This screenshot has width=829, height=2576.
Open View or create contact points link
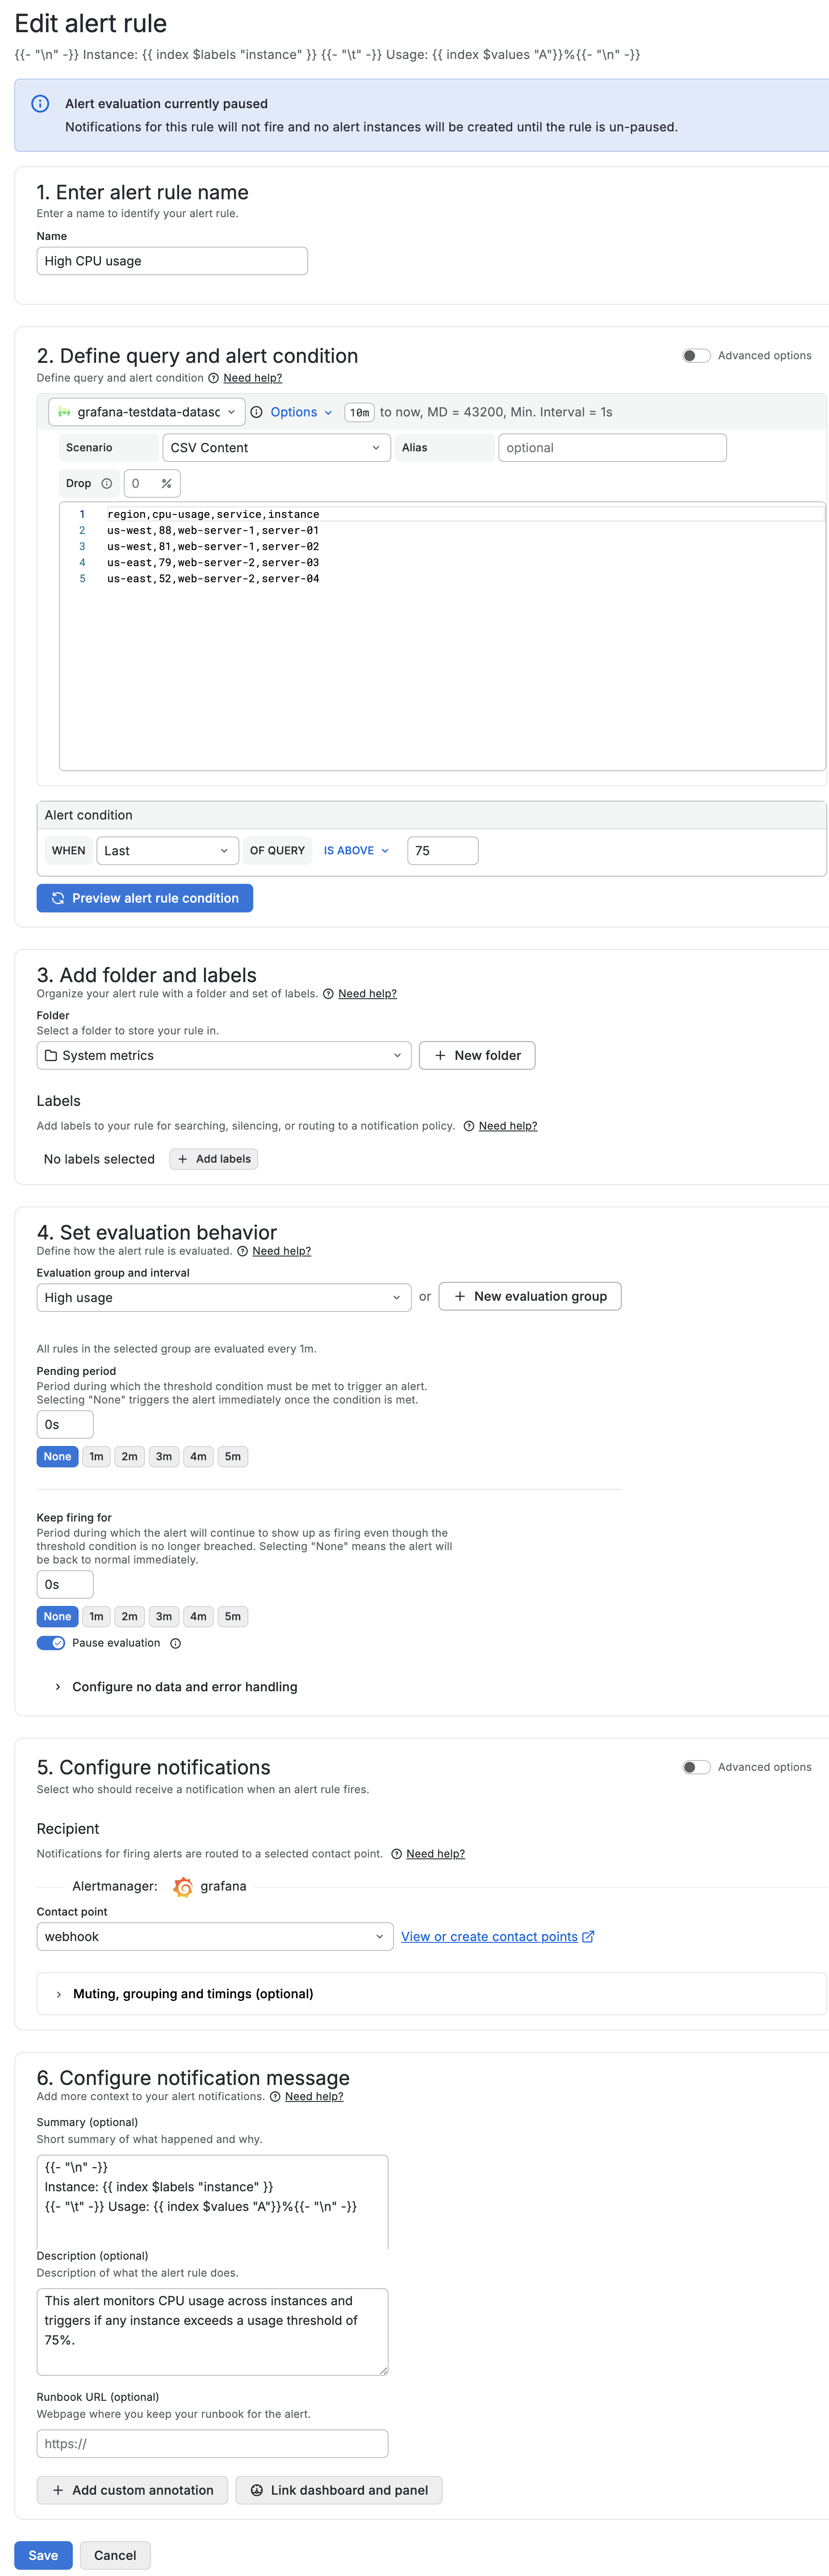point(489,1937)
